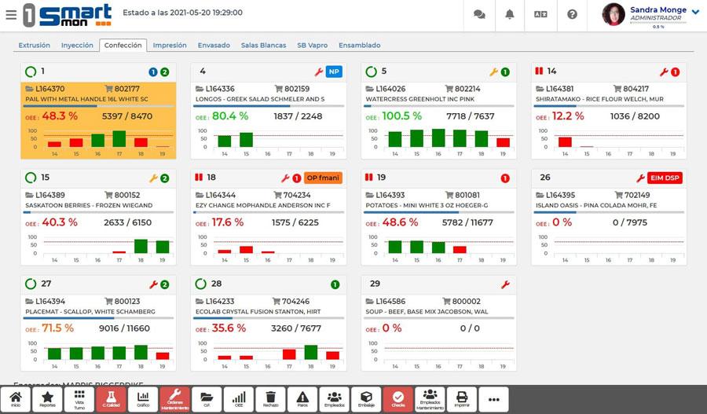707x414 pixels.
Task: Open the Checks checkmark button
Action: (x=398, y=399)
